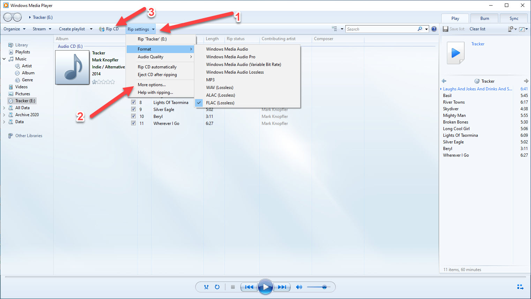Open the Help question mark icon
The width and height of the screenshot is (531, 299).
point(434,29)
